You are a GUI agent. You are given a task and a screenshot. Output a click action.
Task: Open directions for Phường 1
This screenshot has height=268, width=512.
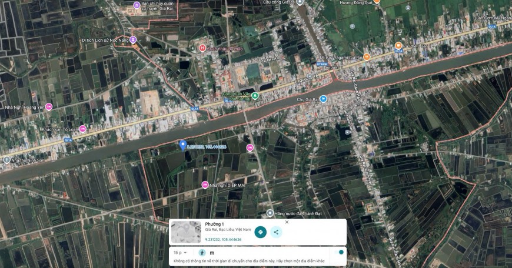coord(260,232)
